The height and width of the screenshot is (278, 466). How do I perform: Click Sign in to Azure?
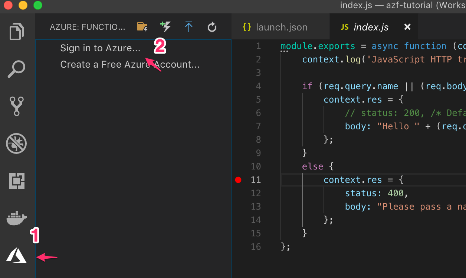[100, 48]
